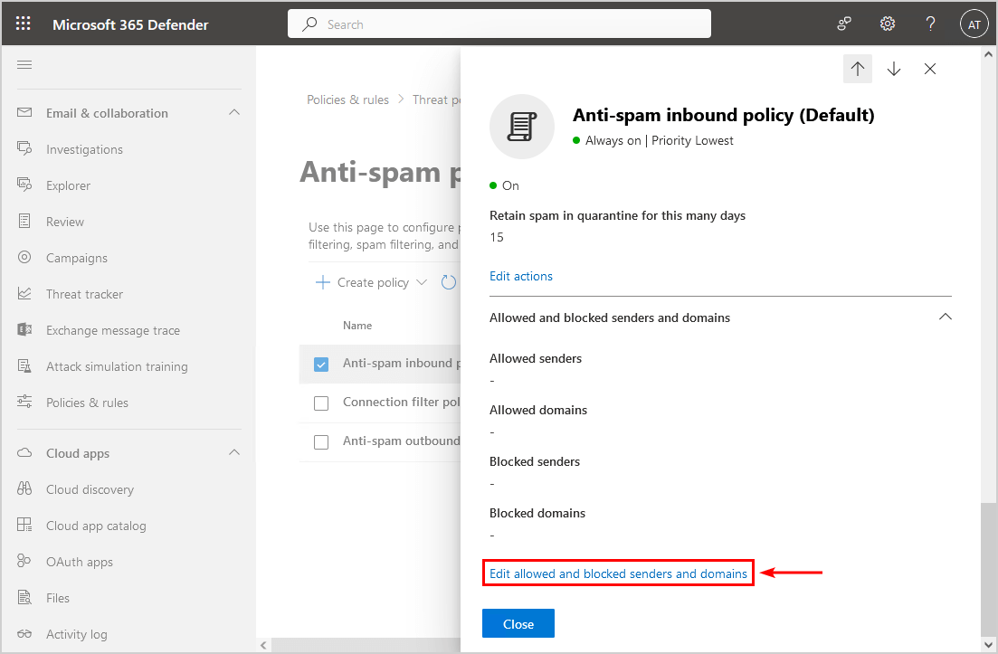The width and height of the screenshot is (998, 654).
Task: Select the Connection filter policy checkbox
Action: click(321, 403)
